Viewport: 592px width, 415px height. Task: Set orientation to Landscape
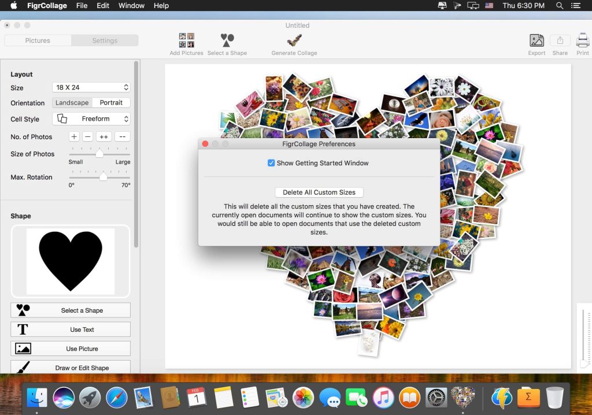pos(72,103)
